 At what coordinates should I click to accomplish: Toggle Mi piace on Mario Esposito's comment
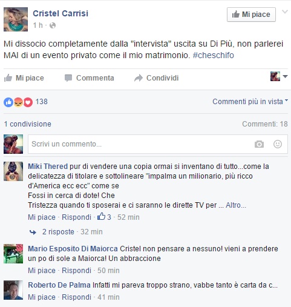click(42, 271)
